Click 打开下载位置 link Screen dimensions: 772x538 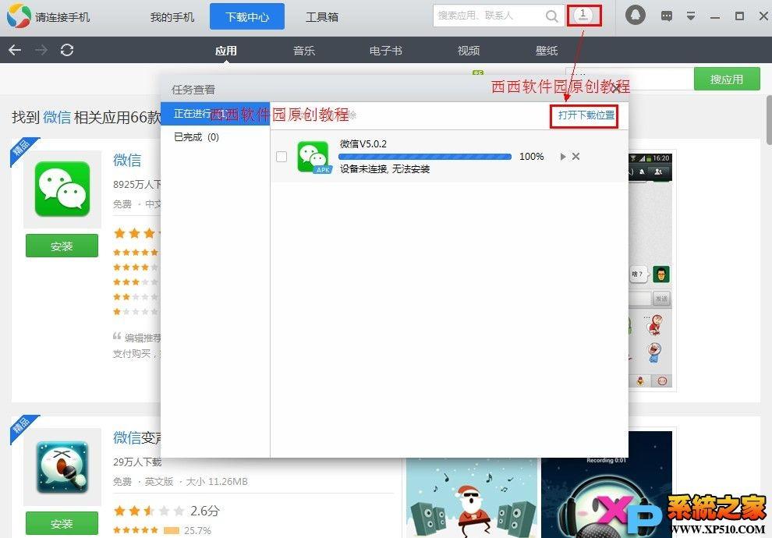pyautogui.click(x=586, y=115)
